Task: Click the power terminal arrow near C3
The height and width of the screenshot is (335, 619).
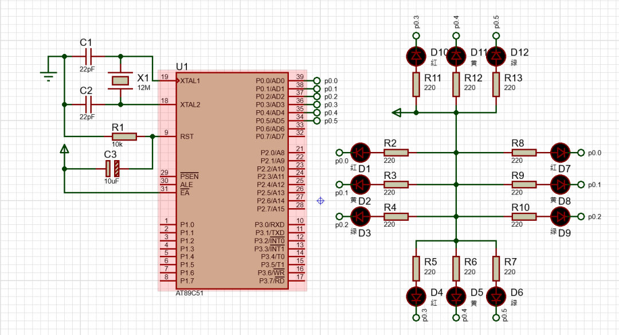Action: pos(64,149)
